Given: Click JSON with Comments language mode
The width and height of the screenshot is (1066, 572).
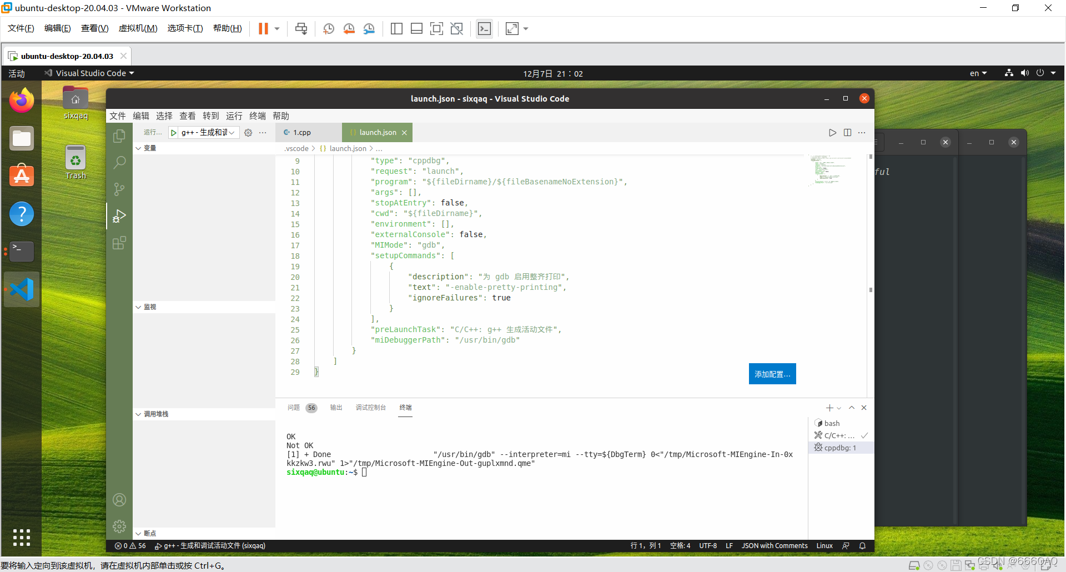Looking at the screenshot, I should tap(775, 546).
